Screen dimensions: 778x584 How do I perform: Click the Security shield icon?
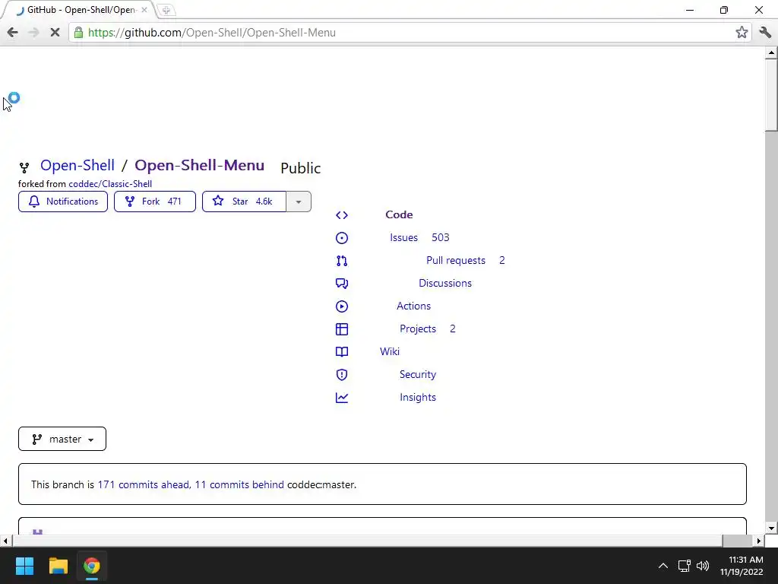(x=342, y=375)
